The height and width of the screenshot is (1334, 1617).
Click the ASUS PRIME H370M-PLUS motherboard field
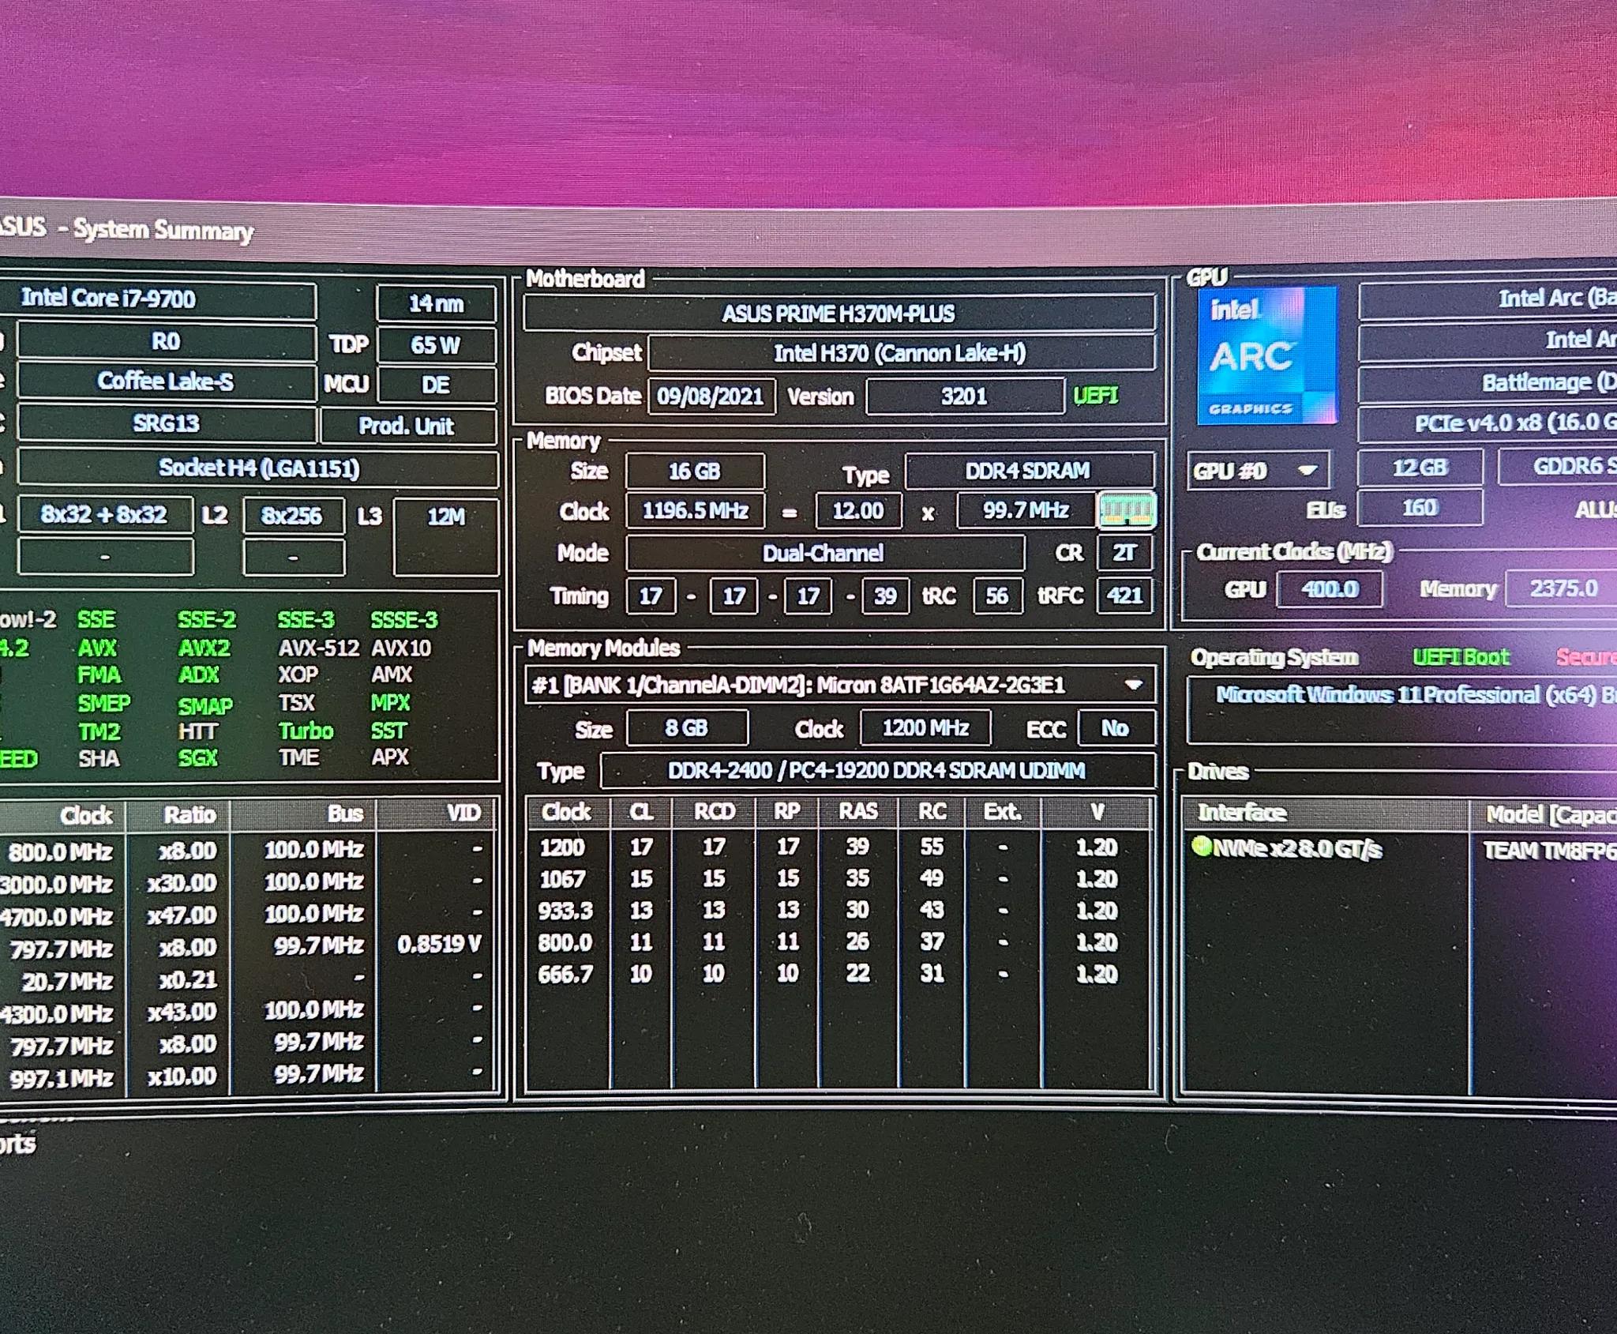coord(839,314)
